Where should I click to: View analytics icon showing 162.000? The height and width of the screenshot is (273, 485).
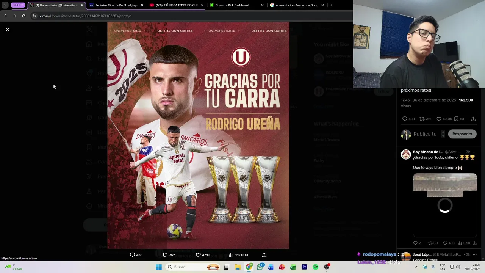pyautogui.click(x=231, y=255)
